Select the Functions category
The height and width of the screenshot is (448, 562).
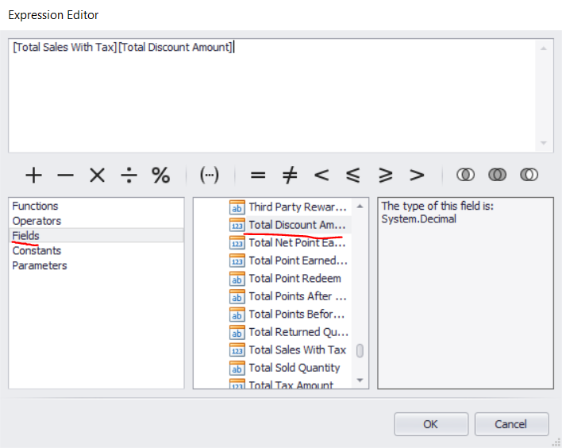[35, 206]
